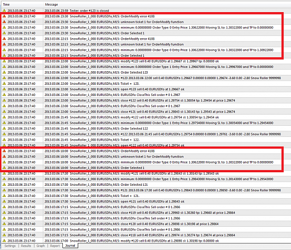Click the warning icon on 23:30 Order Selected 1 row
This screenshot has height=250, width=291.
click(4, 33)
